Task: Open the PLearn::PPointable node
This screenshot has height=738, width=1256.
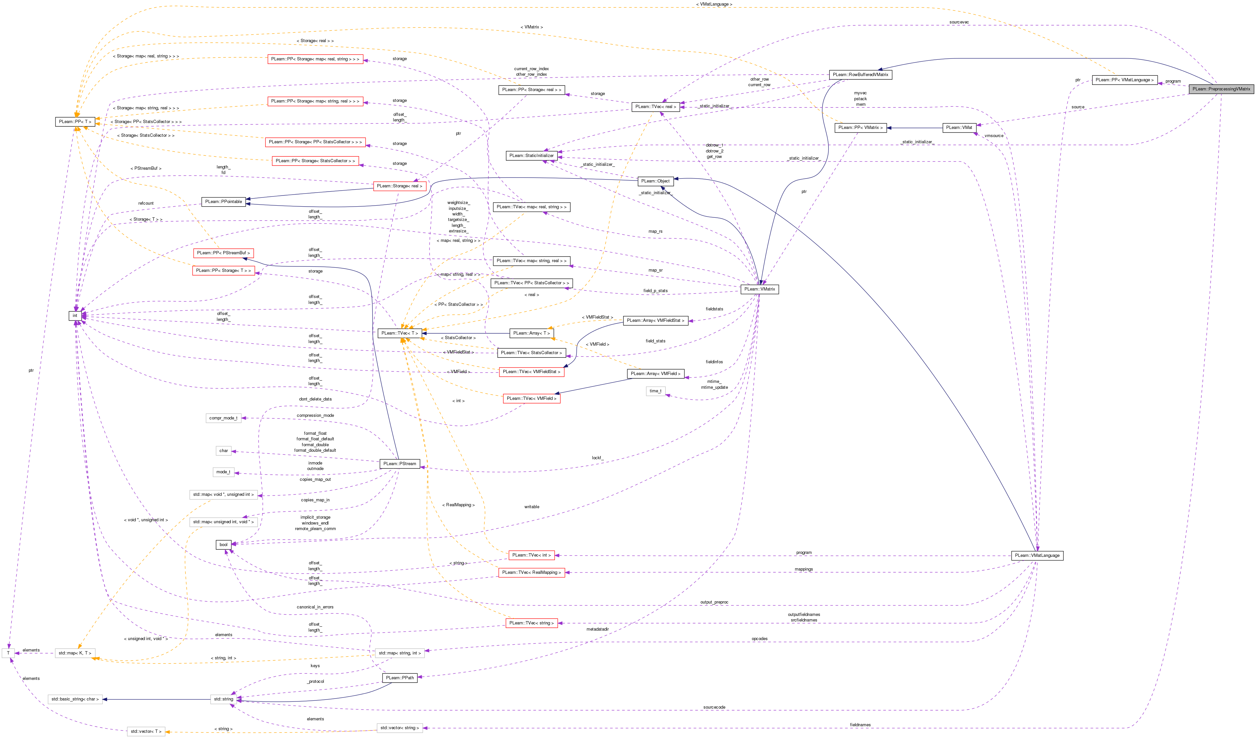Action: click(223, 202)
